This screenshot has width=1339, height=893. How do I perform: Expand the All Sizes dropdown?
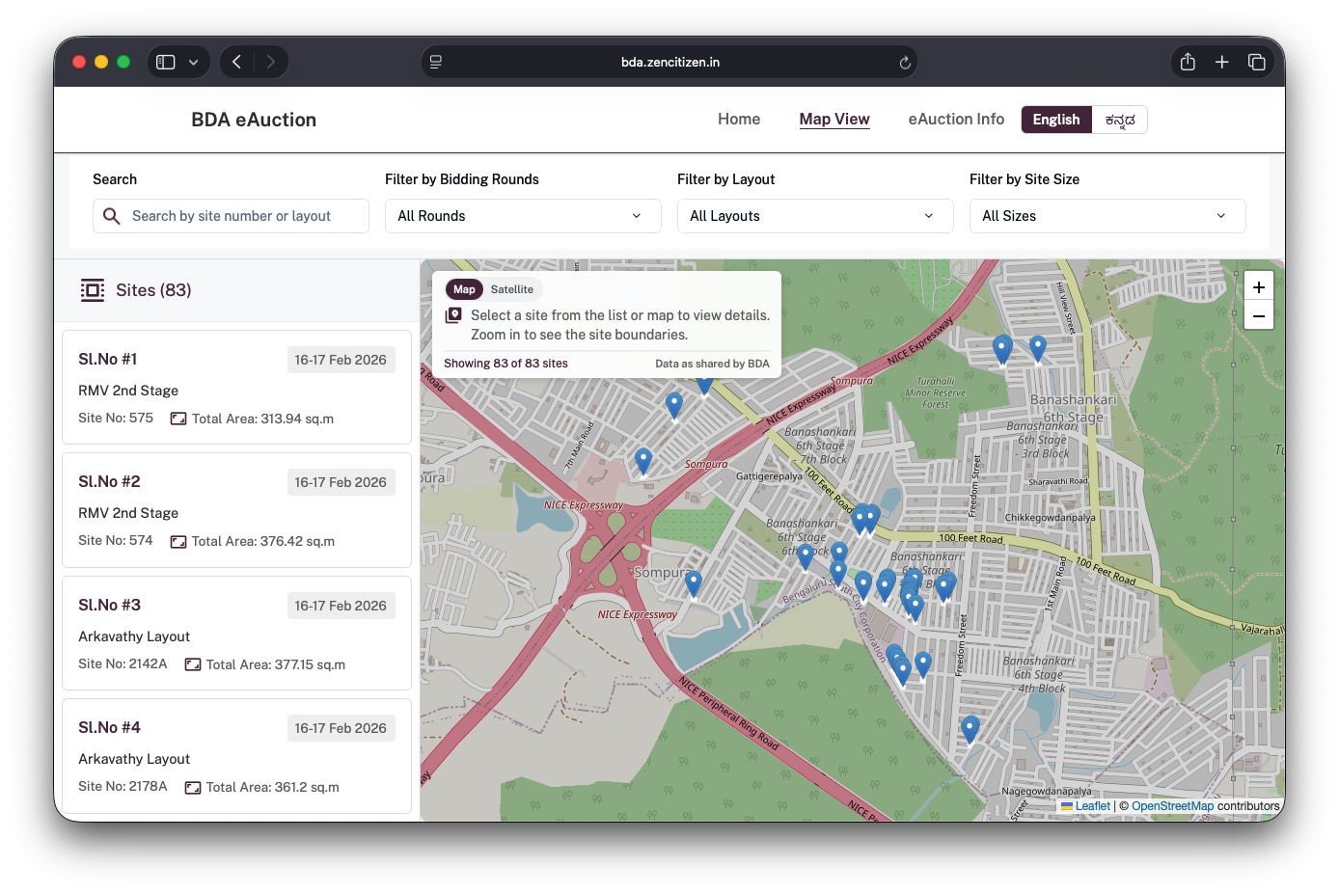click(1107, 216)
